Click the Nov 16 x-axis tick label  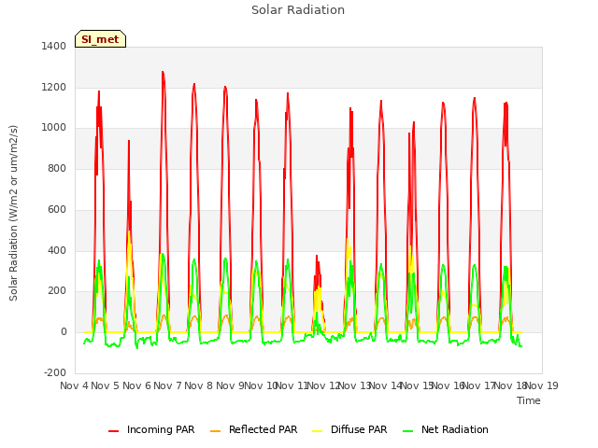pyautogui.click(x=448, y=385)
